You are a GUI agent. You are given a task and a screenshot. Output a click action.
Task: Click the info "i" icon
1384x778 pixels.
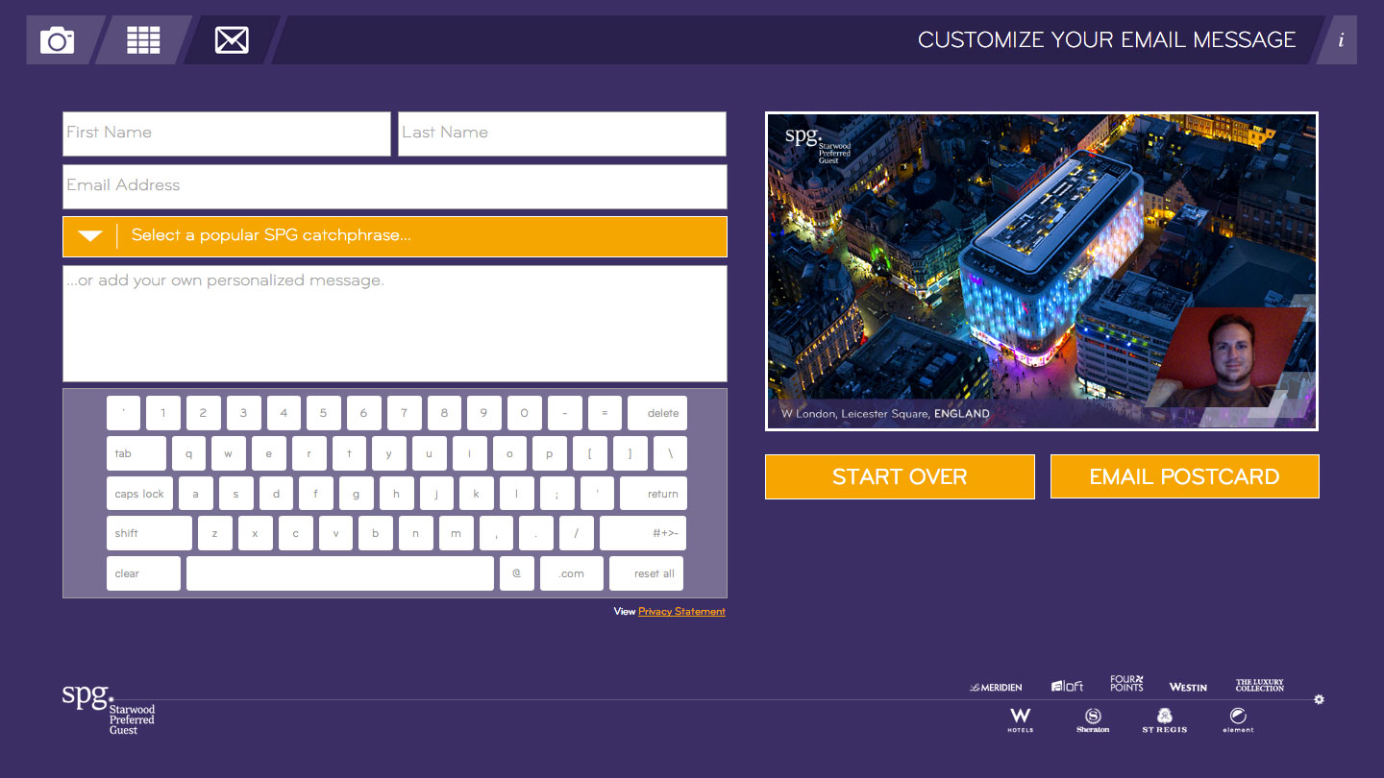[x=1340, y=40]
